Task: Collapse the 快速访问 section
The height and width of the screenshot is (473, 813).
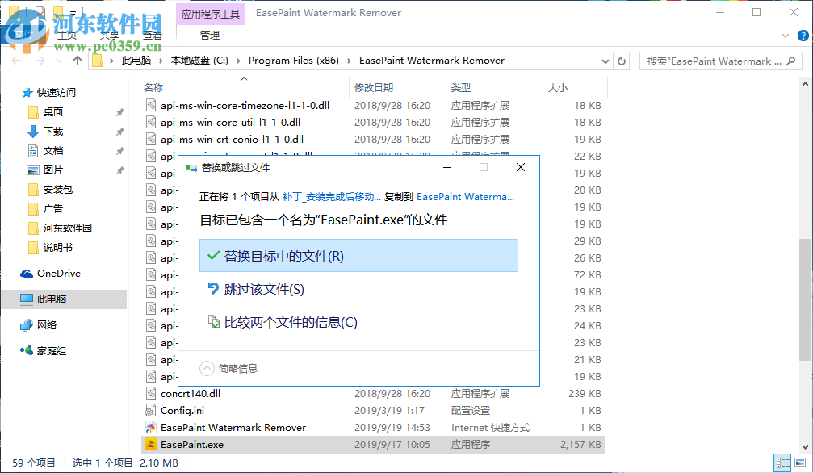Action: [x=16, y=92]
